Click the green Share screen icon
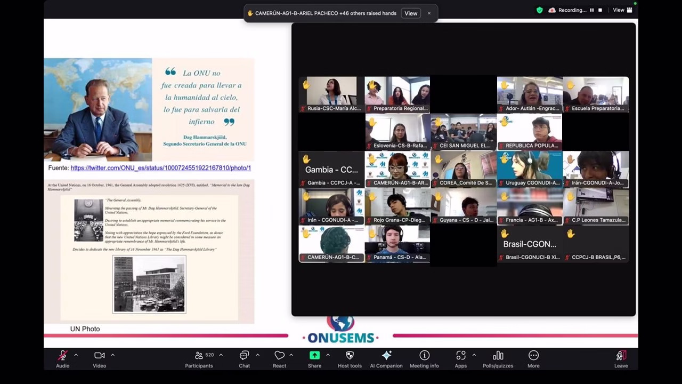 pos(314,356)
